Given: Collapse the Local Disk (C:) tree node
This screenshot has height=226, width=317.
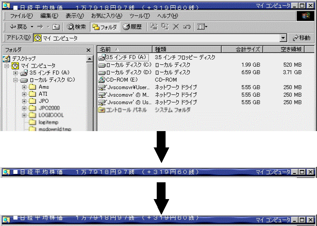Looking at the screenshot, I should pos(15,80).
